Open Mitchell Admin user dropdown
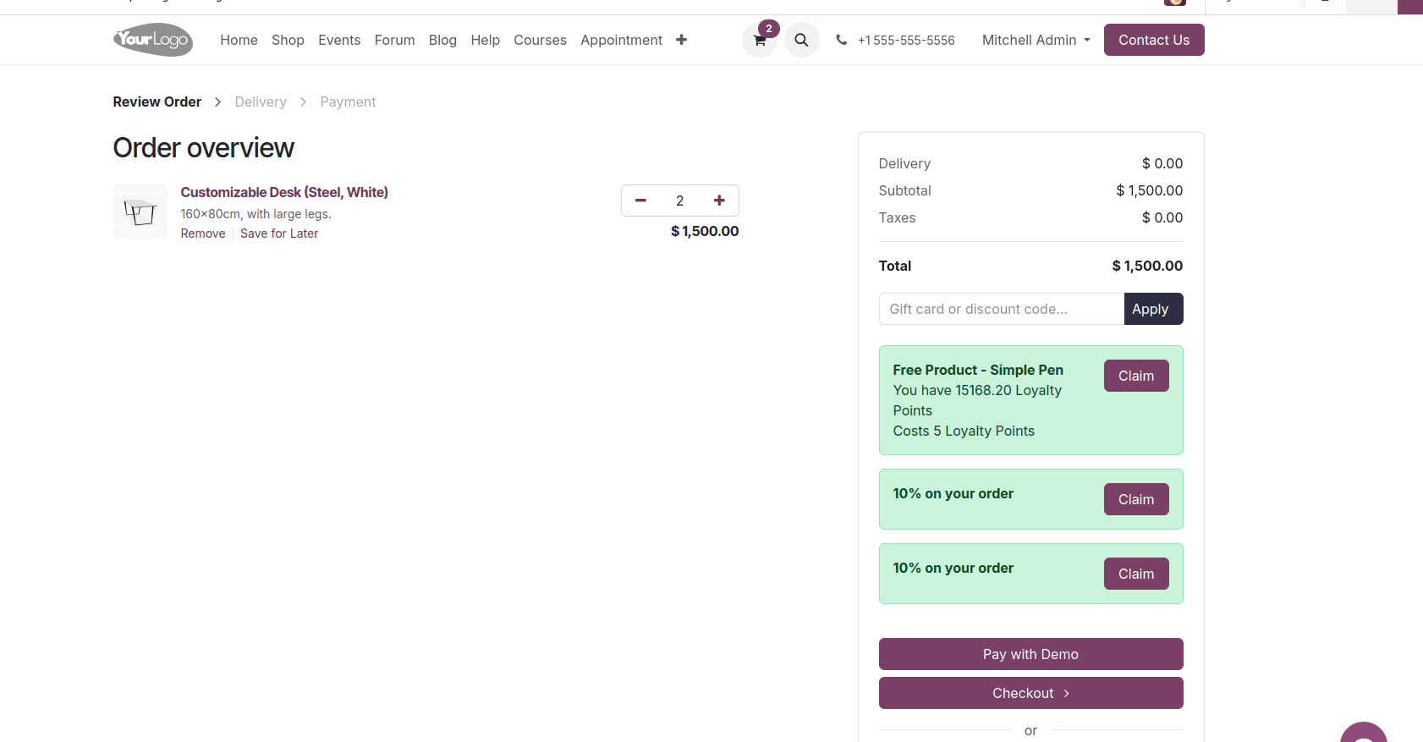1423x742 pixels. point(1036,40)
